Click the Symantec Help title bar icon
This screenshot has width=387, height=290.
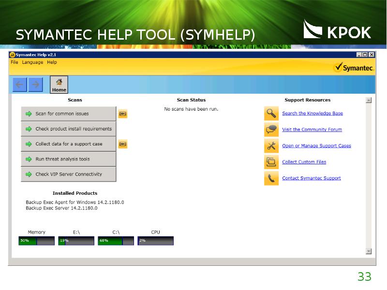coord(13,55)
